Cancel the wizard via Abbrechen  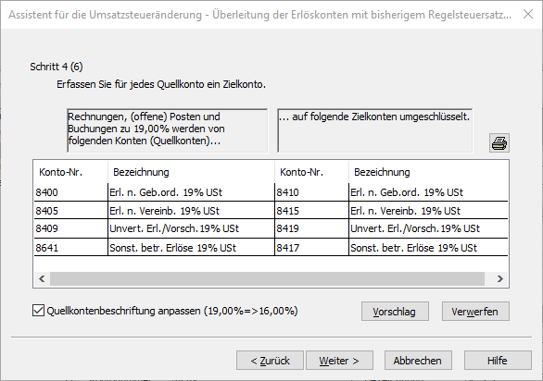pyautogui.click(x=418, y=361)
